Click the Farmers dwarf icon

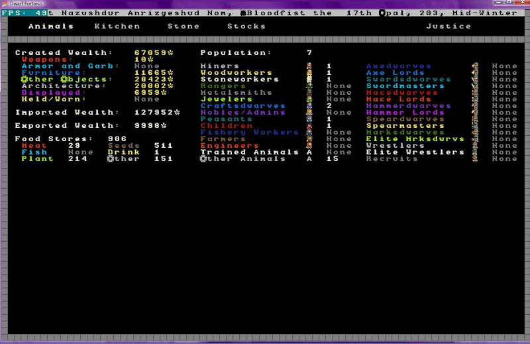(309, 139)
